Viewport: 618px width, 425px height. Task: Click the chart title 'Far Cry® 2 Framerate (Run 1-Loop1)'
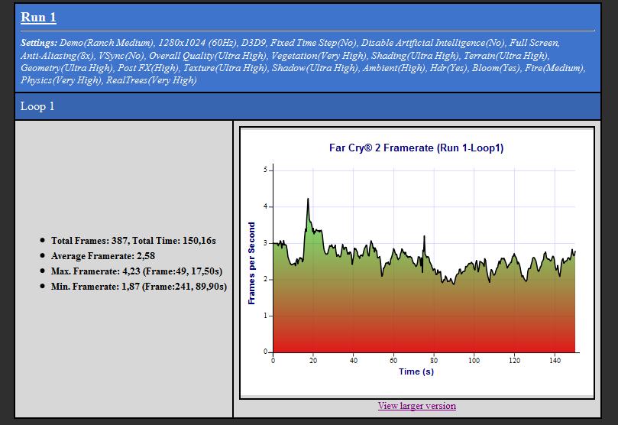(x=416, y=148)
